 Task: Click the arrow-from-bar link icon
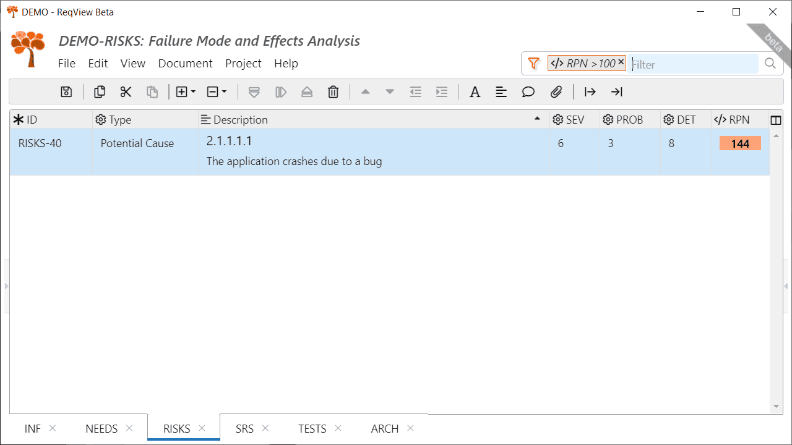tap(590, 92)
